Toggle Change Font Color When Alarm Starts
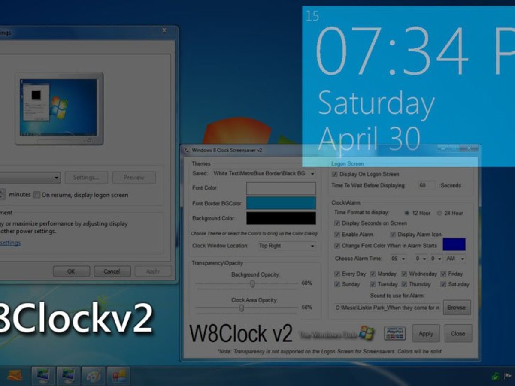This screenshot has width=515, height=386. 337,246
